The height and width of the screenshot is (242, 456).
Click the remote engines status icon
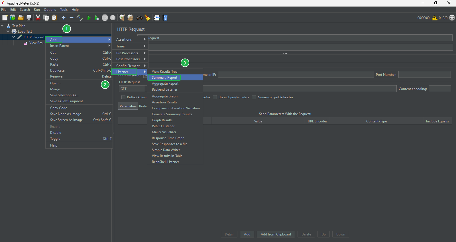[452, 18]
